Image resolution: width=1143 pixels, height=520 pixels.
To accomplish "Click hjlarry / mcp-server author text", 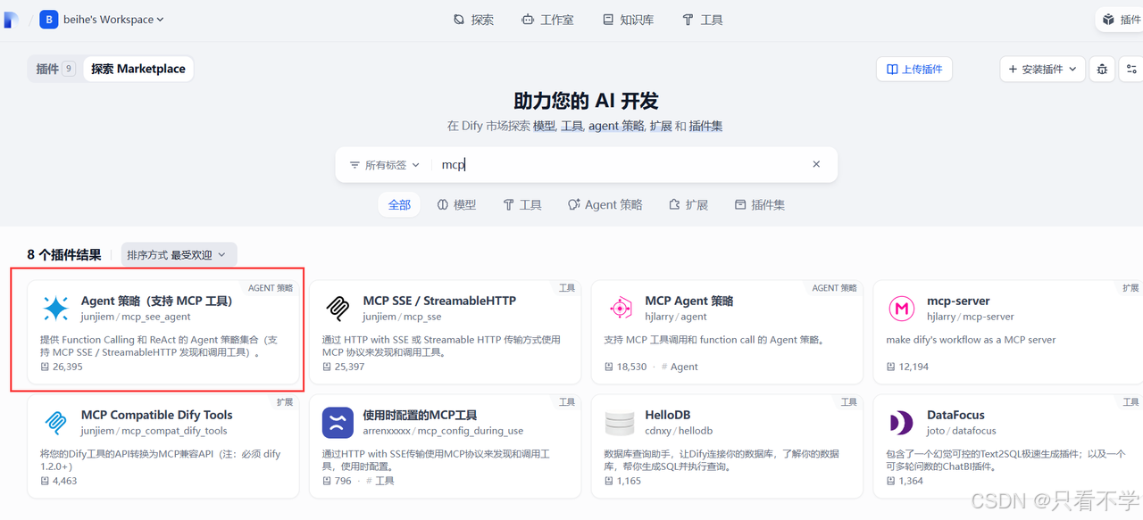I will pos(971,317).
